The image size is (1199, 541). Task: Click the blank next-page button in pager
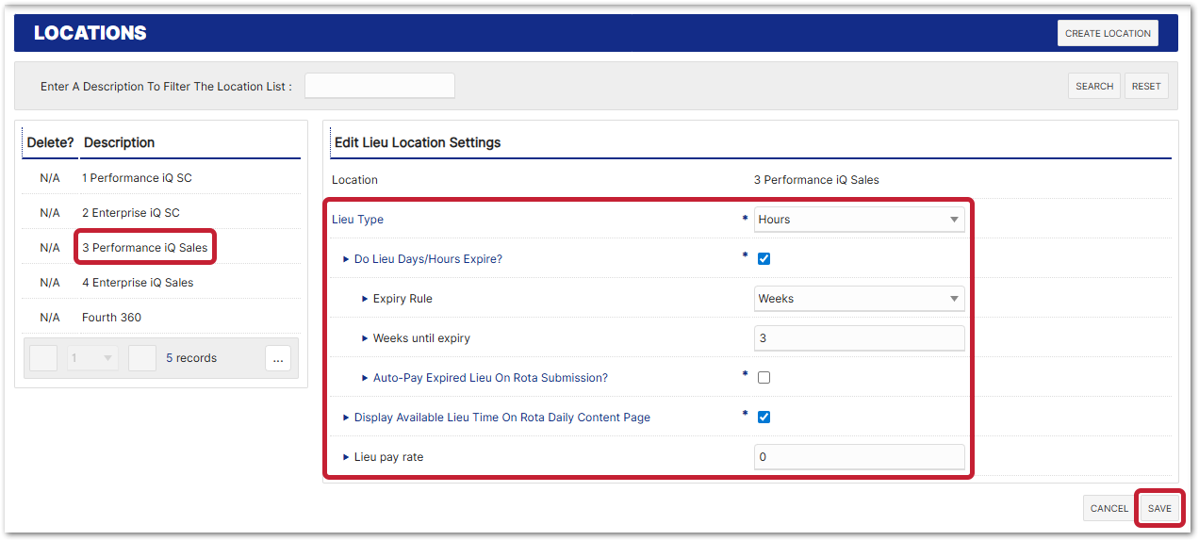[x=142, y=358]
